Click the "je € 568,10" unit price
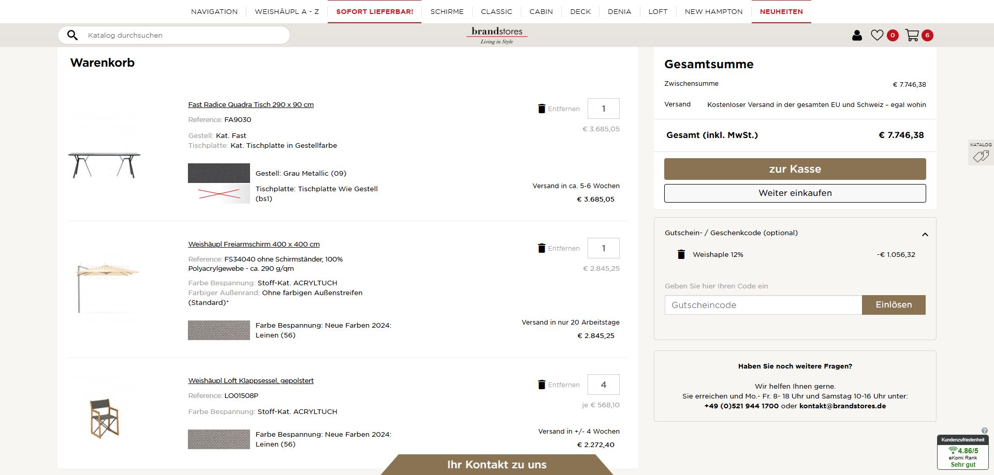This screenshot has height=475, width=994. coord(601,405)
